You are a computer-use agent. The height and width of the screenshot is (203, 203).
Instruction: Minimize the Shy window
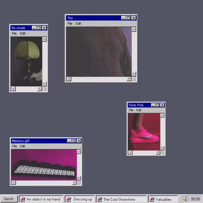point(124,18)
